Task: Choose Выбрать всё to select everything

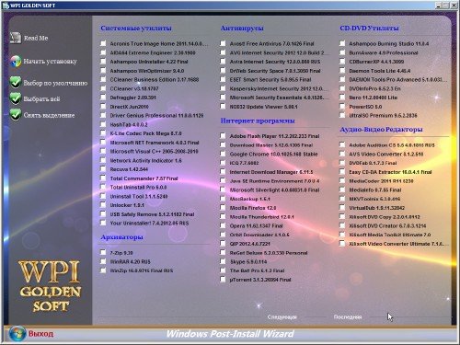Action: coord(41,98)
